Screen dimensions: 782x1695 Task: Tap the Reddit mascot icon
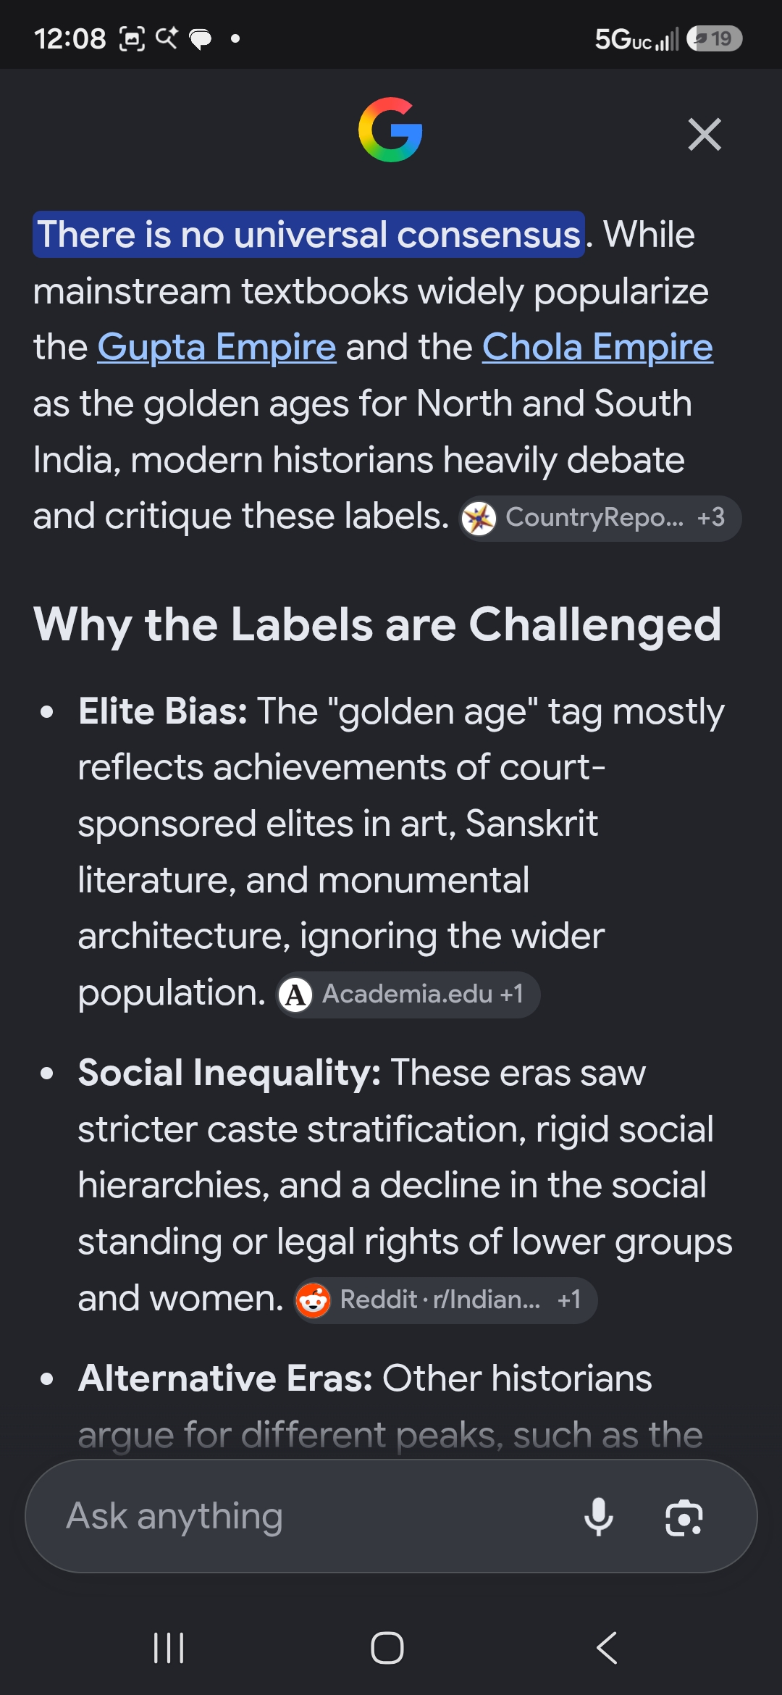(x=313, y=1301)
